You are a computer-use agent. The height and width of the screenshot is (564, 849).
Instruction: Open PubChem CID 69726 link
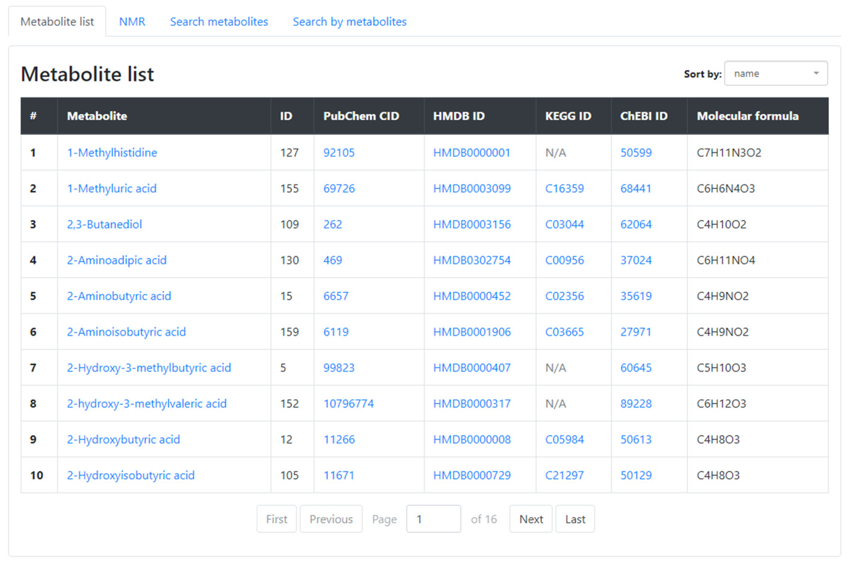[x=339, y=189]
